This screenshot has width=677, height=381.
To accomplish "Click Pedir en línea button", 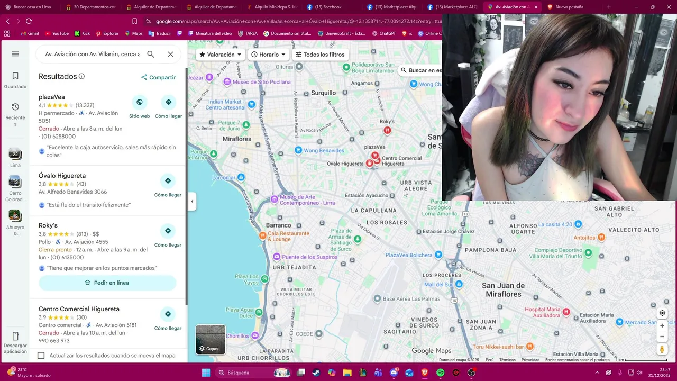I will point(107,283).
